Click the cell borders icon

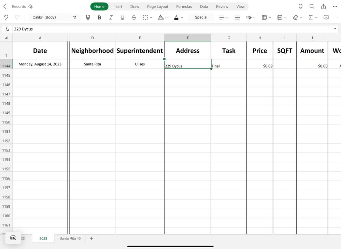pos(145,17)
